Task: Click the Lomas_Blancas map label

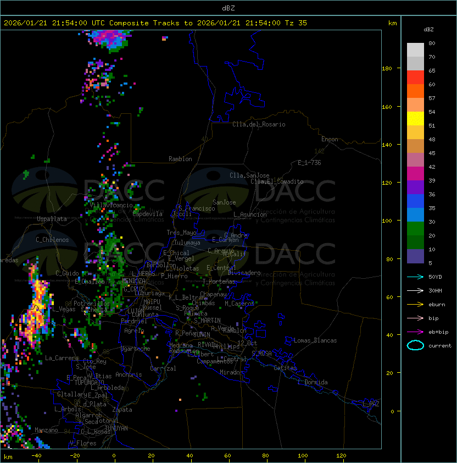Action: click(315, 340)
